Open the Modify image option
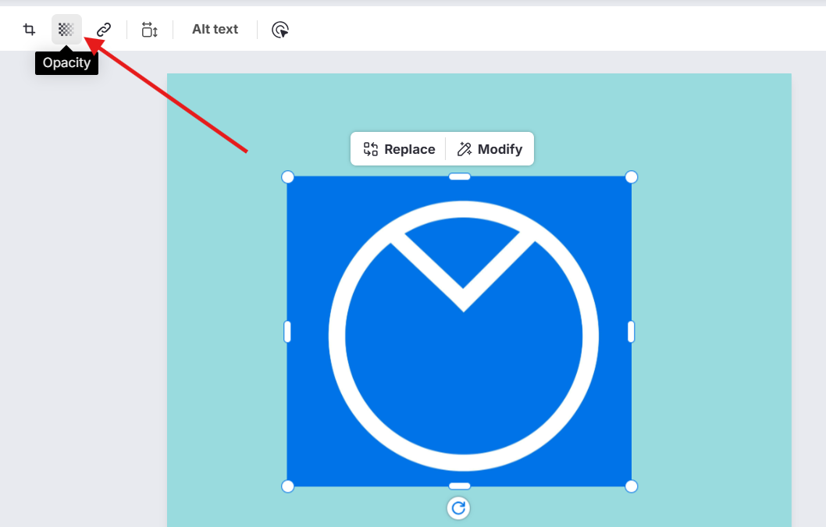The width and height of the screenshot is (826, 527). point(490,149)
